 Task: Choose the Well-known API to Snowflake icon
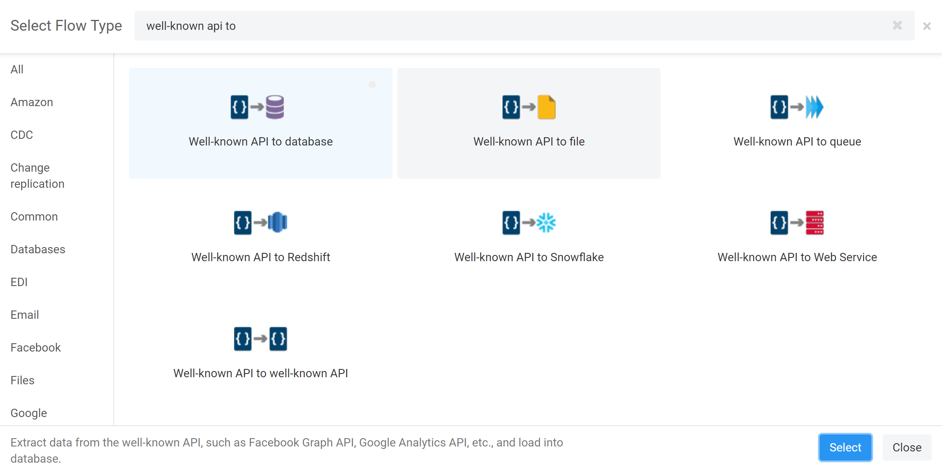point(529,223)
